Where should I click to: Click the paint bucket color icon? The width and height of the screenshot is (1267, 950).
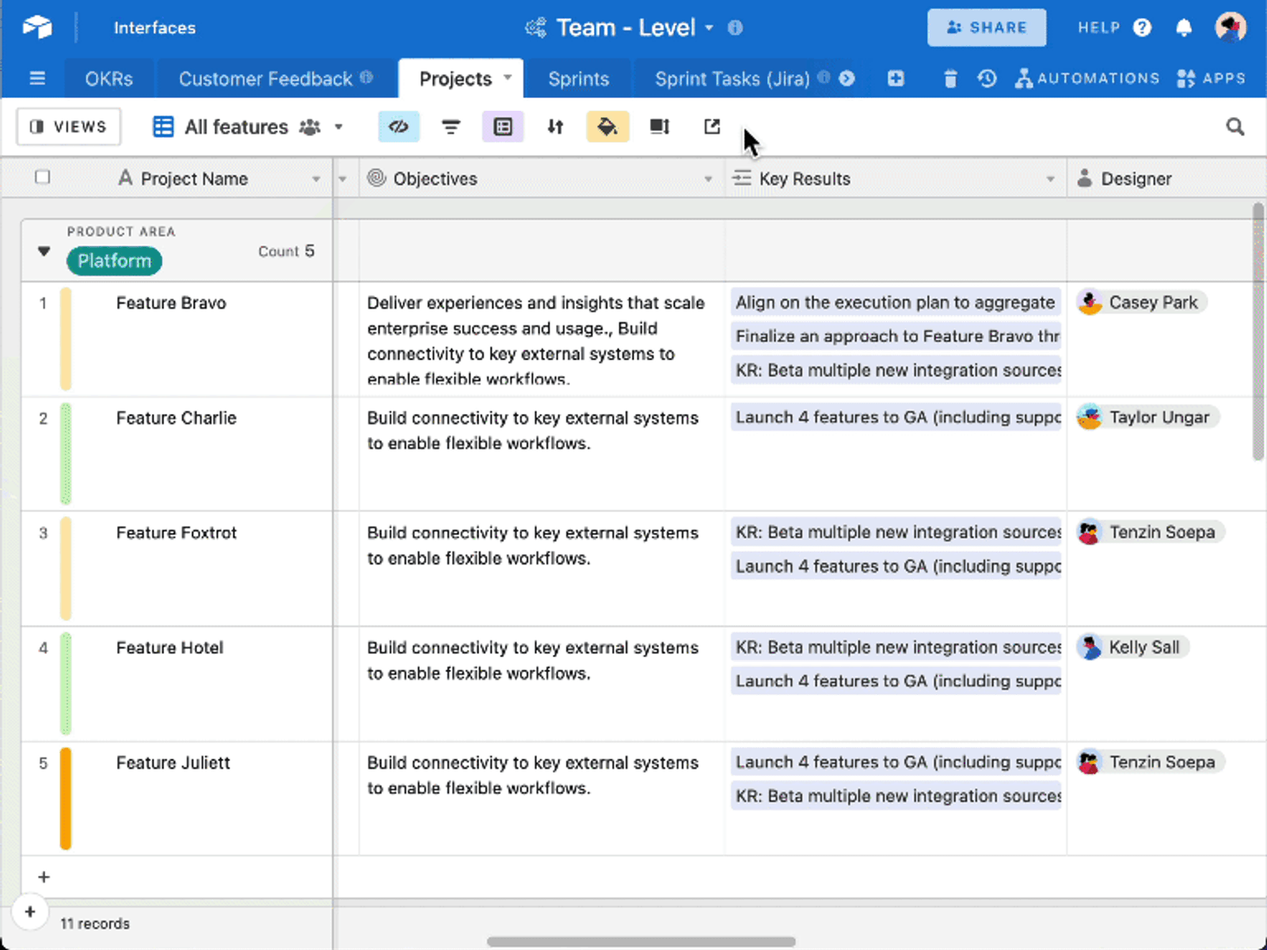[607, 127]
